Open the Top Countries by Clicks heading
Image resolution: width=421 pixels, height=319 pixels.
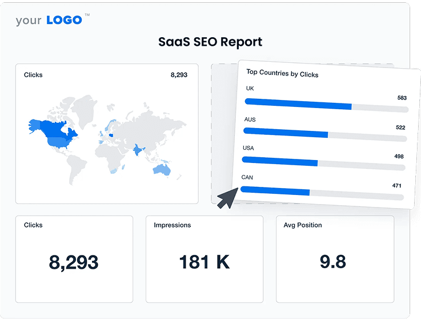coord(282,73)
